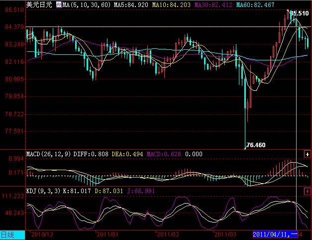
Task: Click the 80.985 price axis label
Action: point(14,79)
